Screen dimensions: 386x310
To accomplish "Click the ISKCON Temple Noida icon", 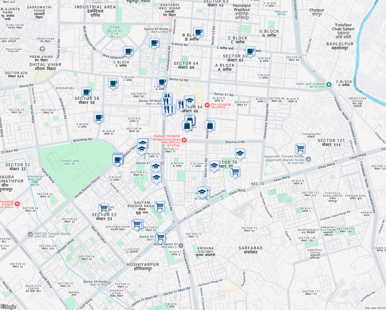I will (31, 234).
